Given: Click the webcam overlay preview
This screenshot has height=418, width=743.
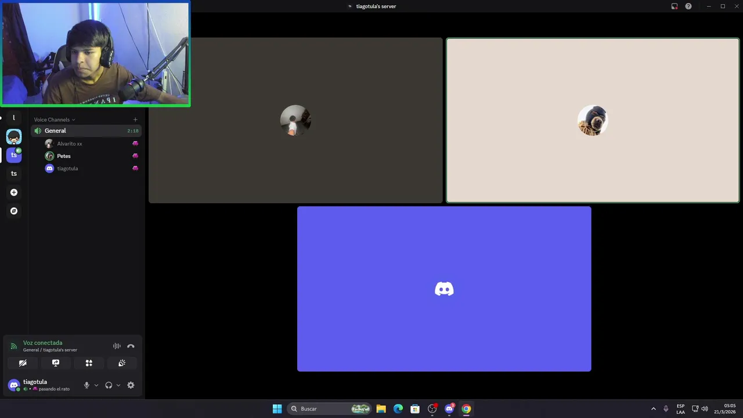Looking at the screenshot, I should click(95, 54).
